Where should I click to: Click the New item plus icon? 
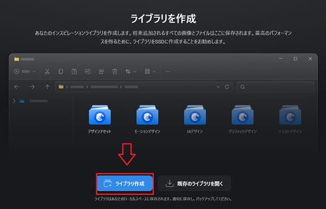16,72
